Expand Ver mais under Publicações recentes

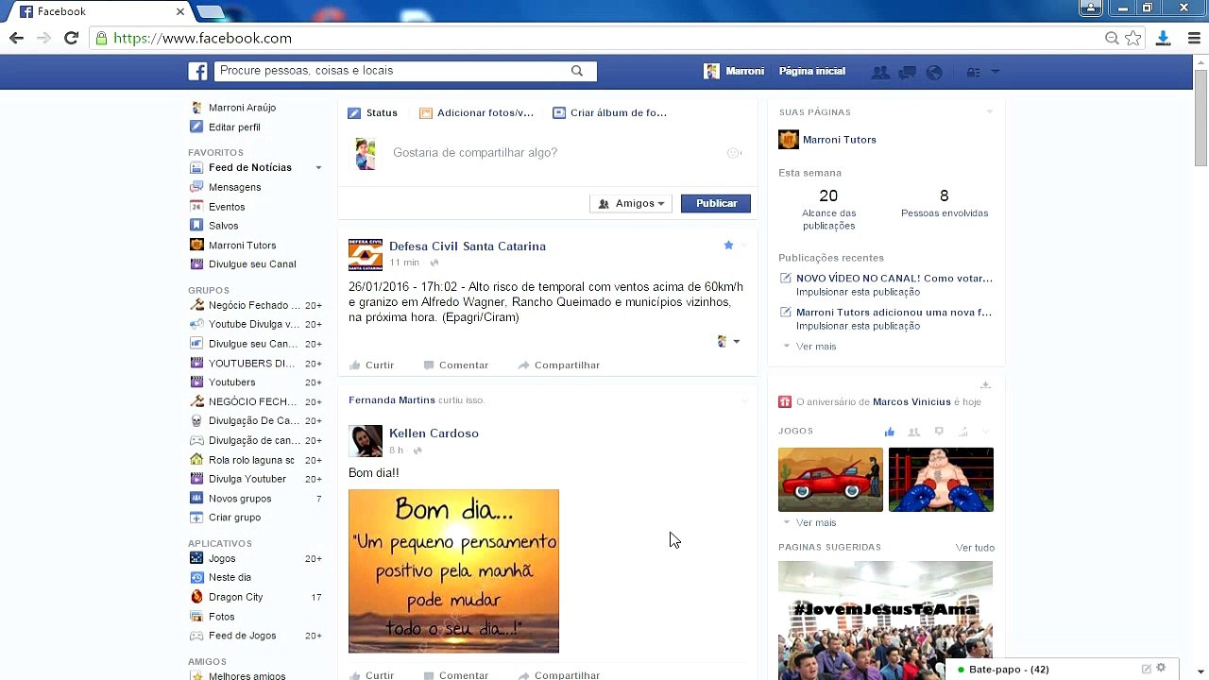(816, 347)
